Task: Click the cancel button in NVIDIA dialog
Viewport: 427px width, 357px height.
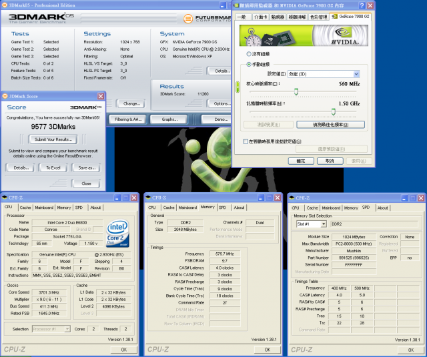Action: 330,161
